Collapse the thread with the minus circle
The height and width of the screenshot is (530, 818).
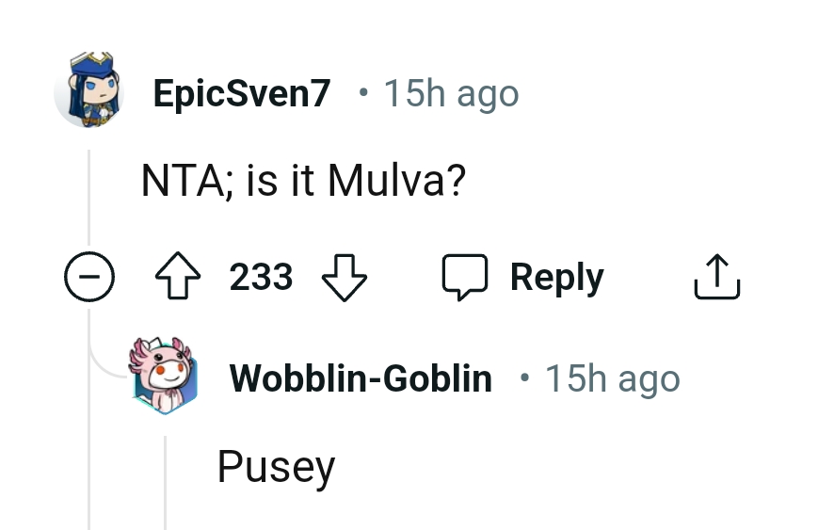coord(89,279)
